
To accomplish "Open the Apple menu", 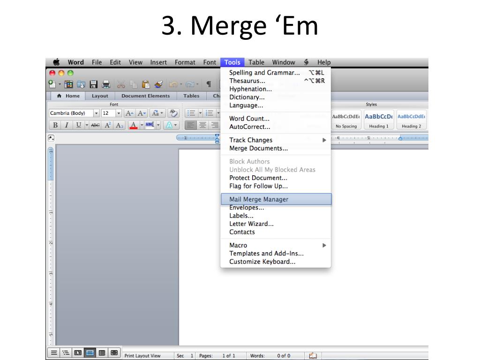I will [x=56, y=62].
